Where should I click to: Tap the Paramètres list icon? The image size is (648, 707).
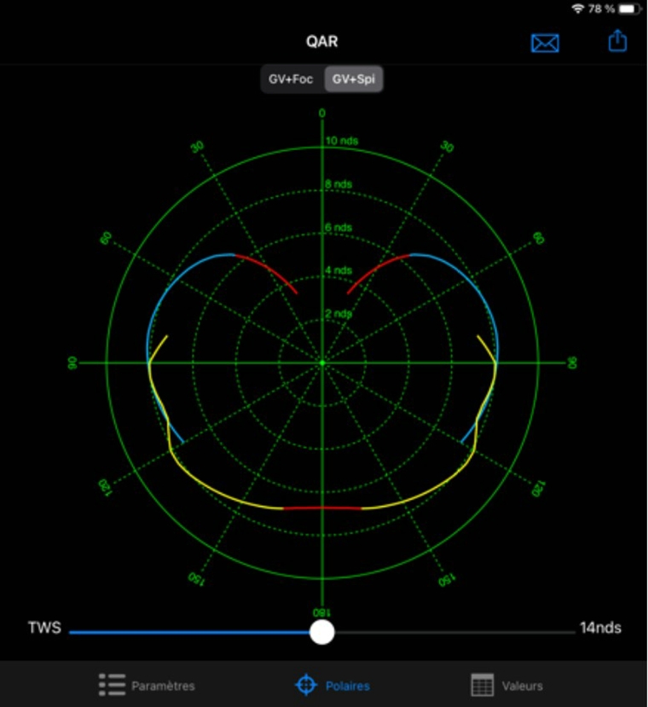pyautogui.click(x=112, y=685)
